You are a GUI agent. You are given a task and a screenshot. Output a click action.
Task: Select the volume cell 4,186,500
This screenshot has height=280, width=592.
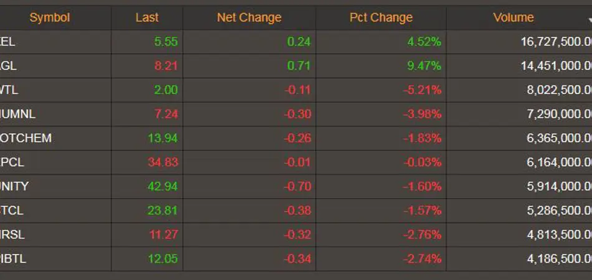pyautogui.click(x=558, y=259)
